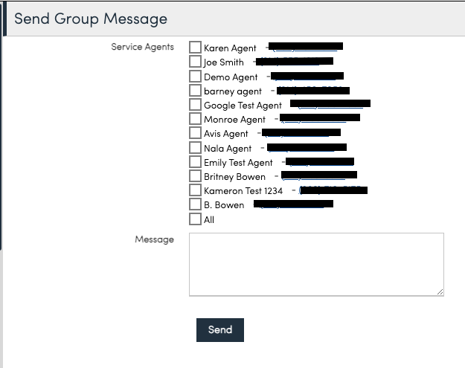Select Emily Test Agent checkbox
The image size is (465, 368).
click(x=195, y=162)
